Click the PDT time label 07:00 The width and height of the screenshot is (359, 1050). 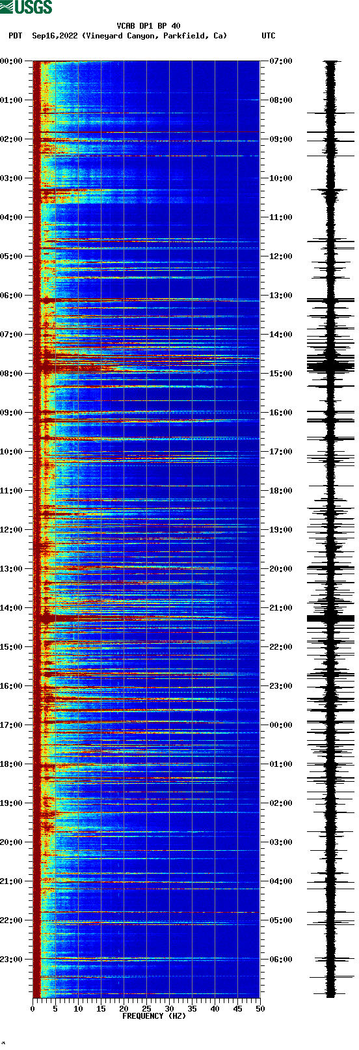pyautogui.click(x=12, y=335)
